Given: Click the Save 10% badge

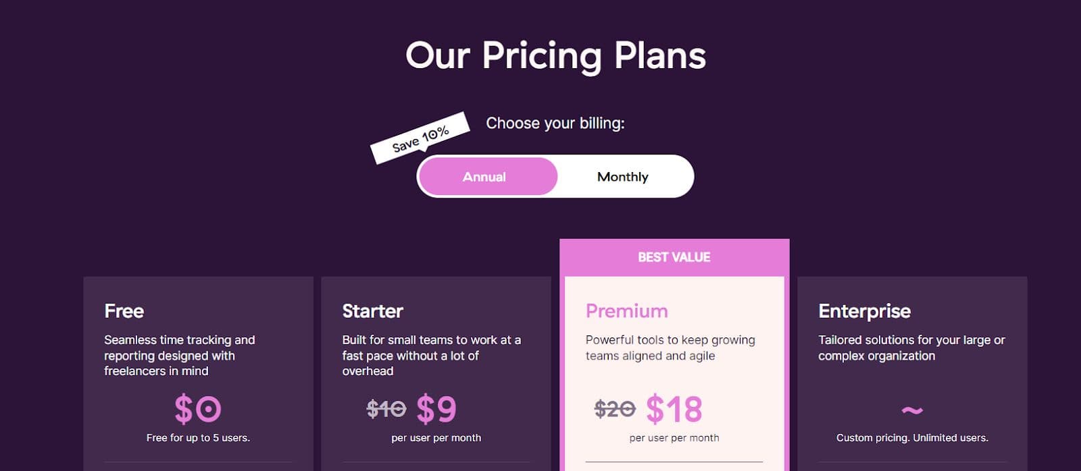Looking at the screenshot, I should (x=420, y=138).
